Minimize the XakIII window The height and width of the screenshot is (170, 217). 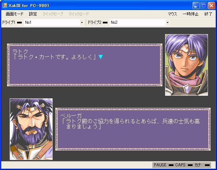click(196, 6)
